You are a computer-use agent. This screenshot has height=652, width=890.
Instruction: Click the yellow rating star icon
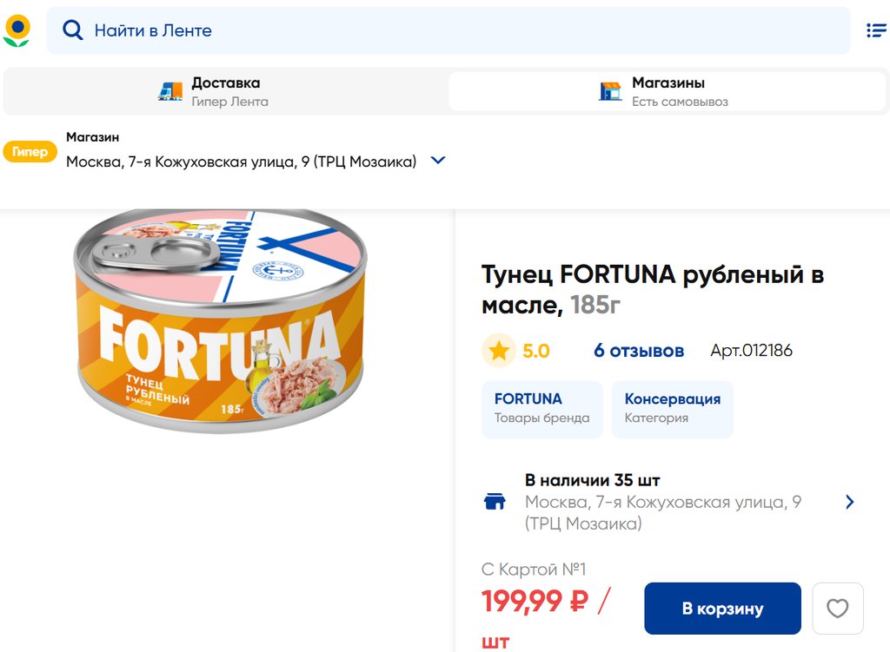click(499, 351)
